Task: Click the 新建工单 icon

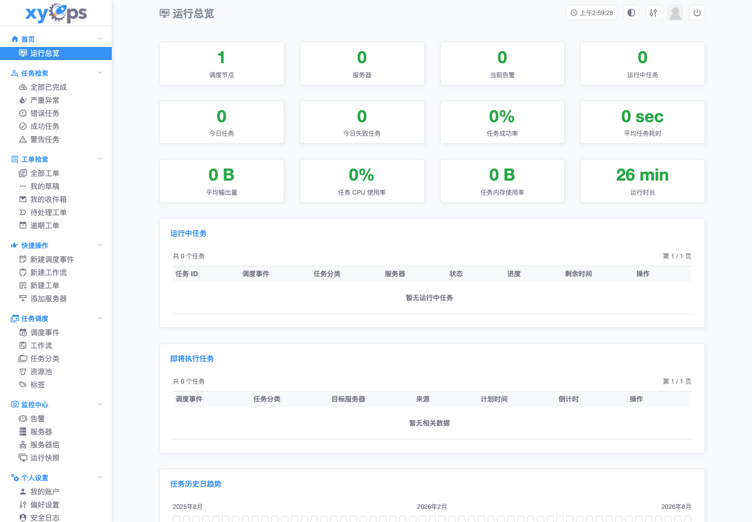Action: [23, 286]
